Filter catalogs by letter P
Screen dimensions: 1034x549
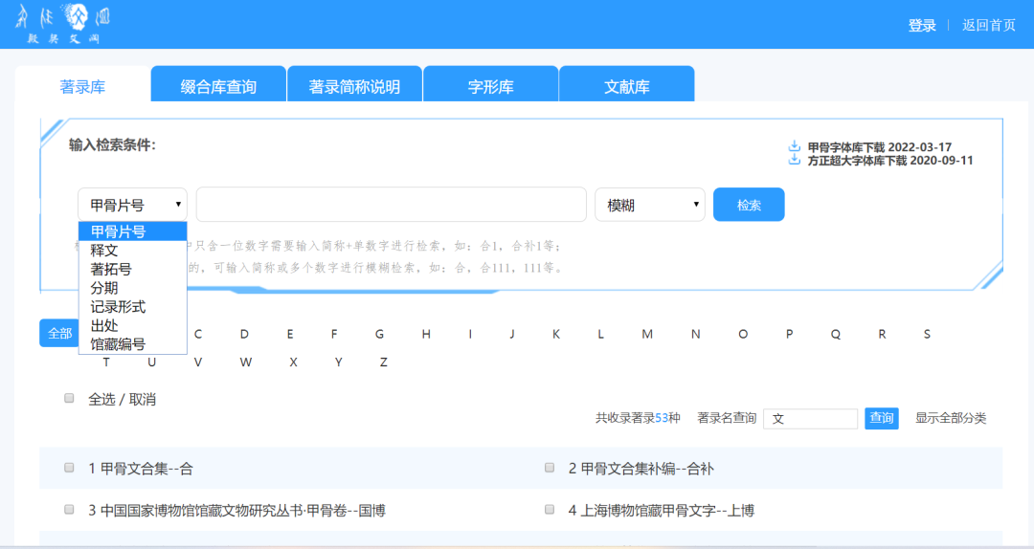(x=789, y=334)
